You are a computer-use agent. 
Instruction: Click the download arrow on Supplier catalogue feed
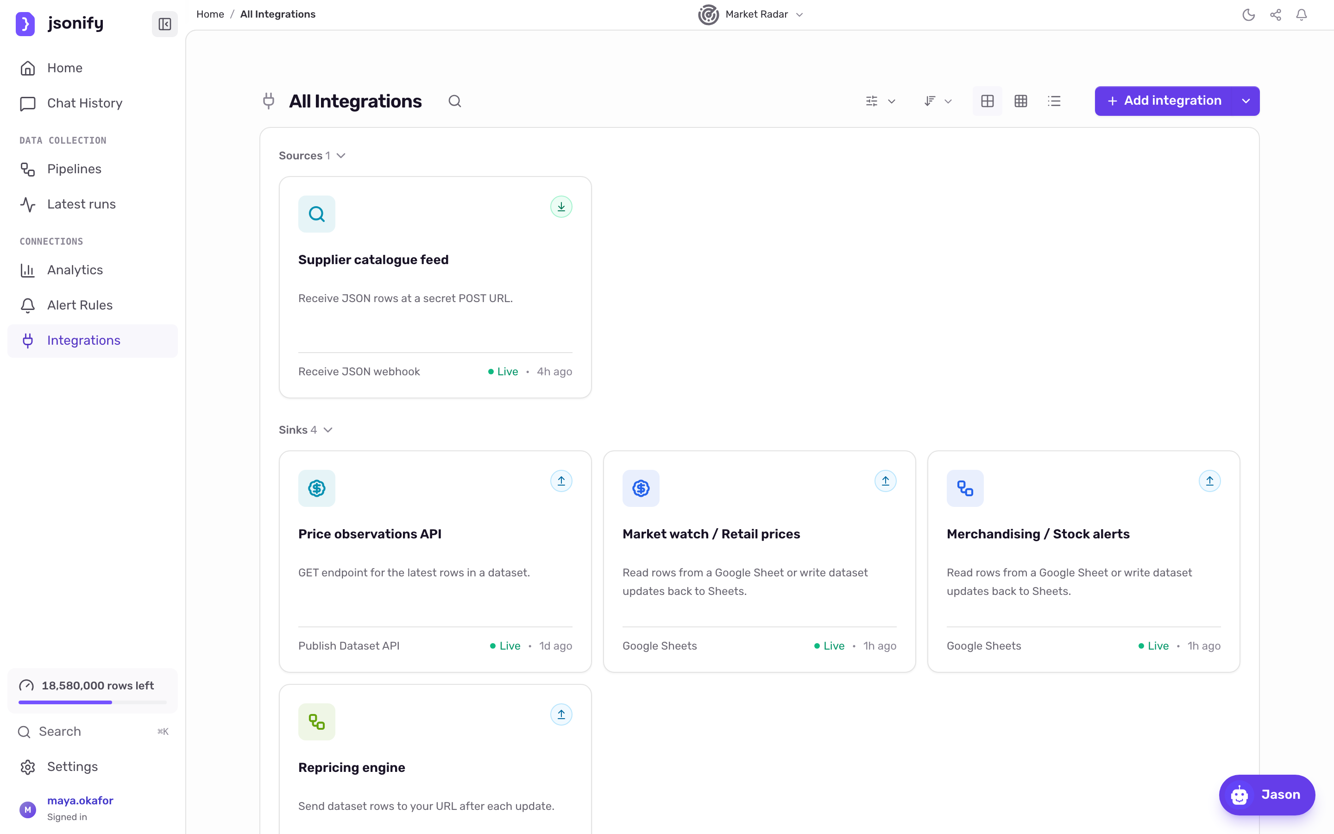[561, 207]
